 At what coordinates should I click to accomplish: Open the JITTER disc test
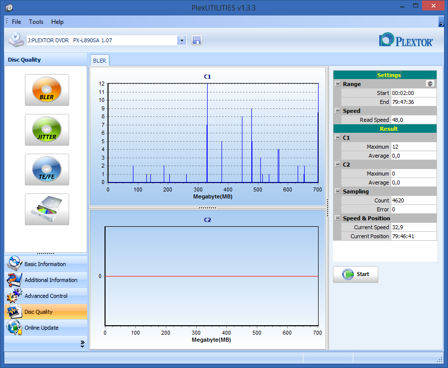[x=47, y=130]
